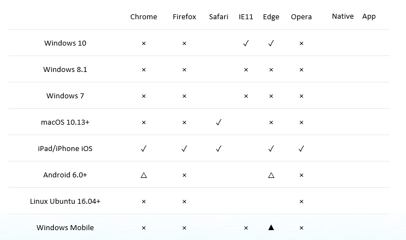The height and width of the screenshot is (240, 406).
Task: Click the checkmark for Windows 10 under IE11
Action: click(x=246, y=43)
